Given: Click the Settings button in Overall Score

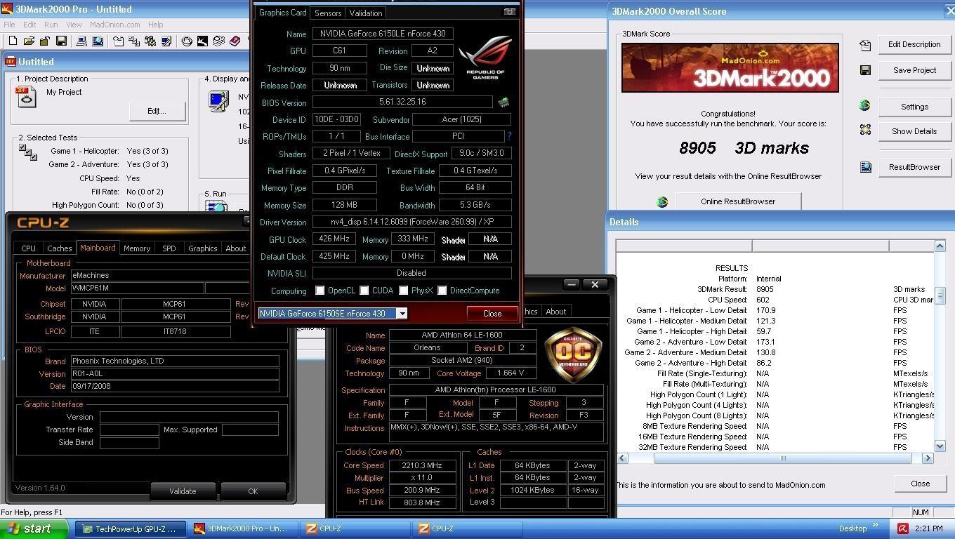Looking at the screenshot, I should pyautogui.click(x=914, y=107).
